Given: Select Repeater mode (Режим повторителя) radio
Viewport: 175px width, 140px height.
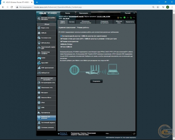Looking at the screenshot, I should point(61,41).
